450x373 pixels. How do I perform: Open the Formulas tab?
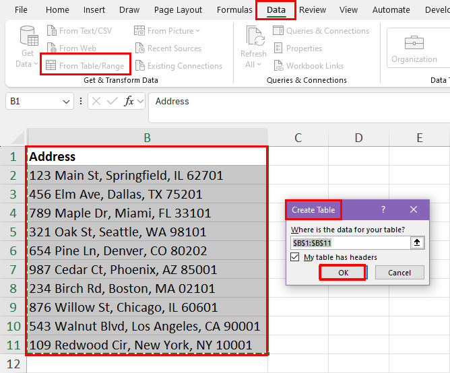click(x=234, y=9)
